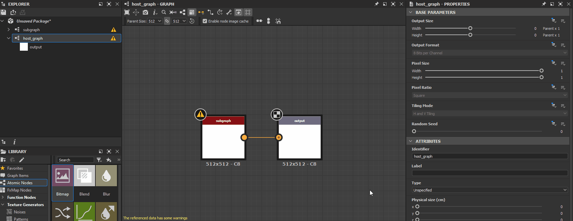Viewport: 573px width, 221px height.
Task: Select the Blend node in the library
Action: (x=84, y=183)
